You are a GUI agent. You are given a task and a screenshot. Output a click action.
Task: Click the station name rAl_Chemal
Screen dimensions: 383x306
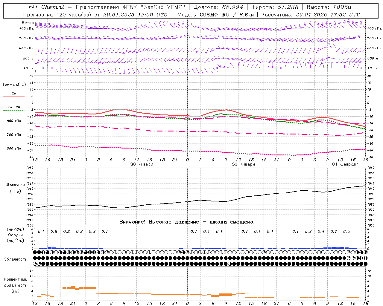(x=46, y=7)
